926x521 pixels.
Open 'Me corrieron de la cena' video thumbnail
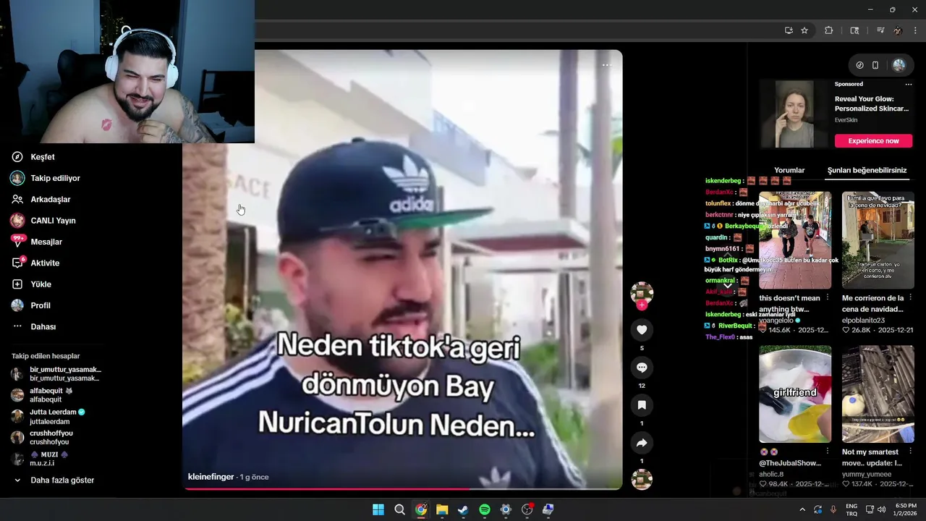click(878, 240)
